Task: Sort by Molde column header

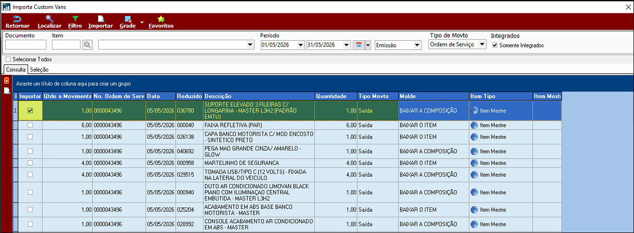Action: (434, 96)
